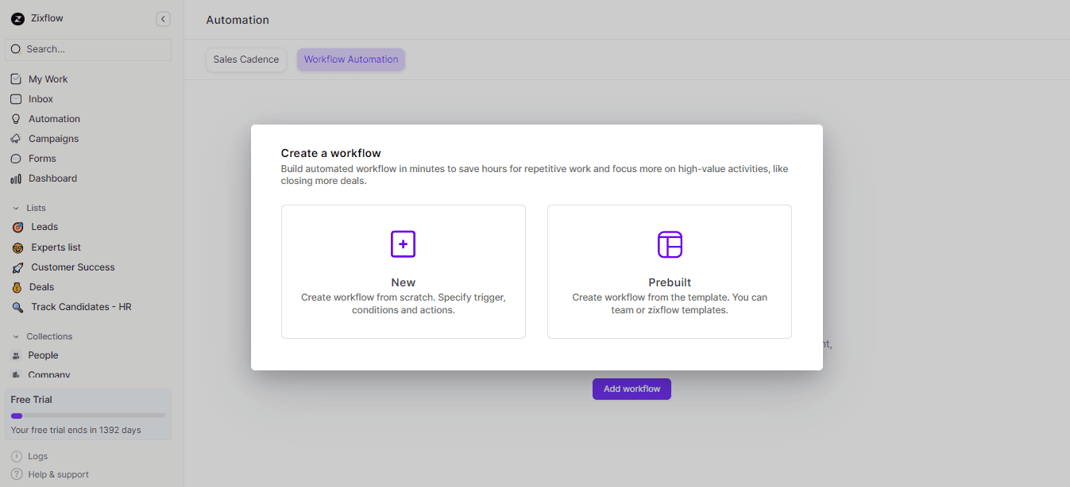Viewport: 1070px width, 487px height.
Task: Click the Zixflow logo icon
Action: point(17,18)
